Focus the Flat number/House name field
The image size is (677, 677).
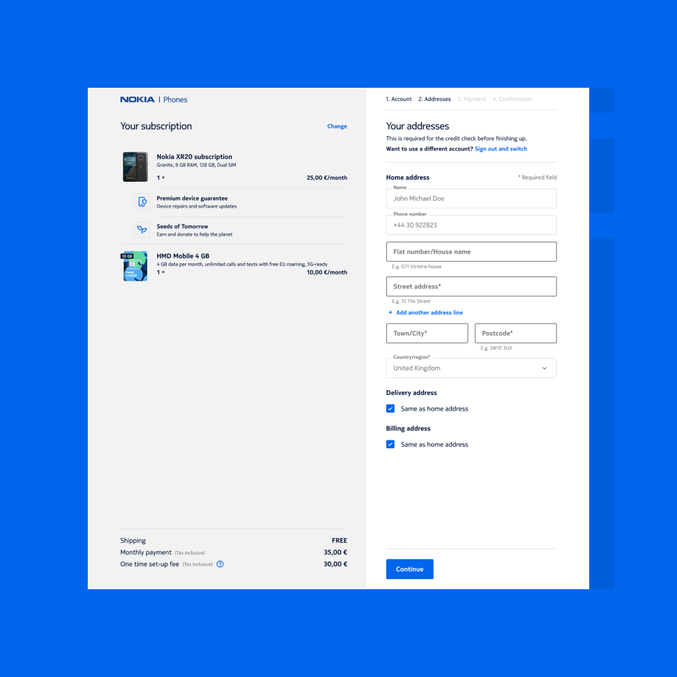[471, 252]
